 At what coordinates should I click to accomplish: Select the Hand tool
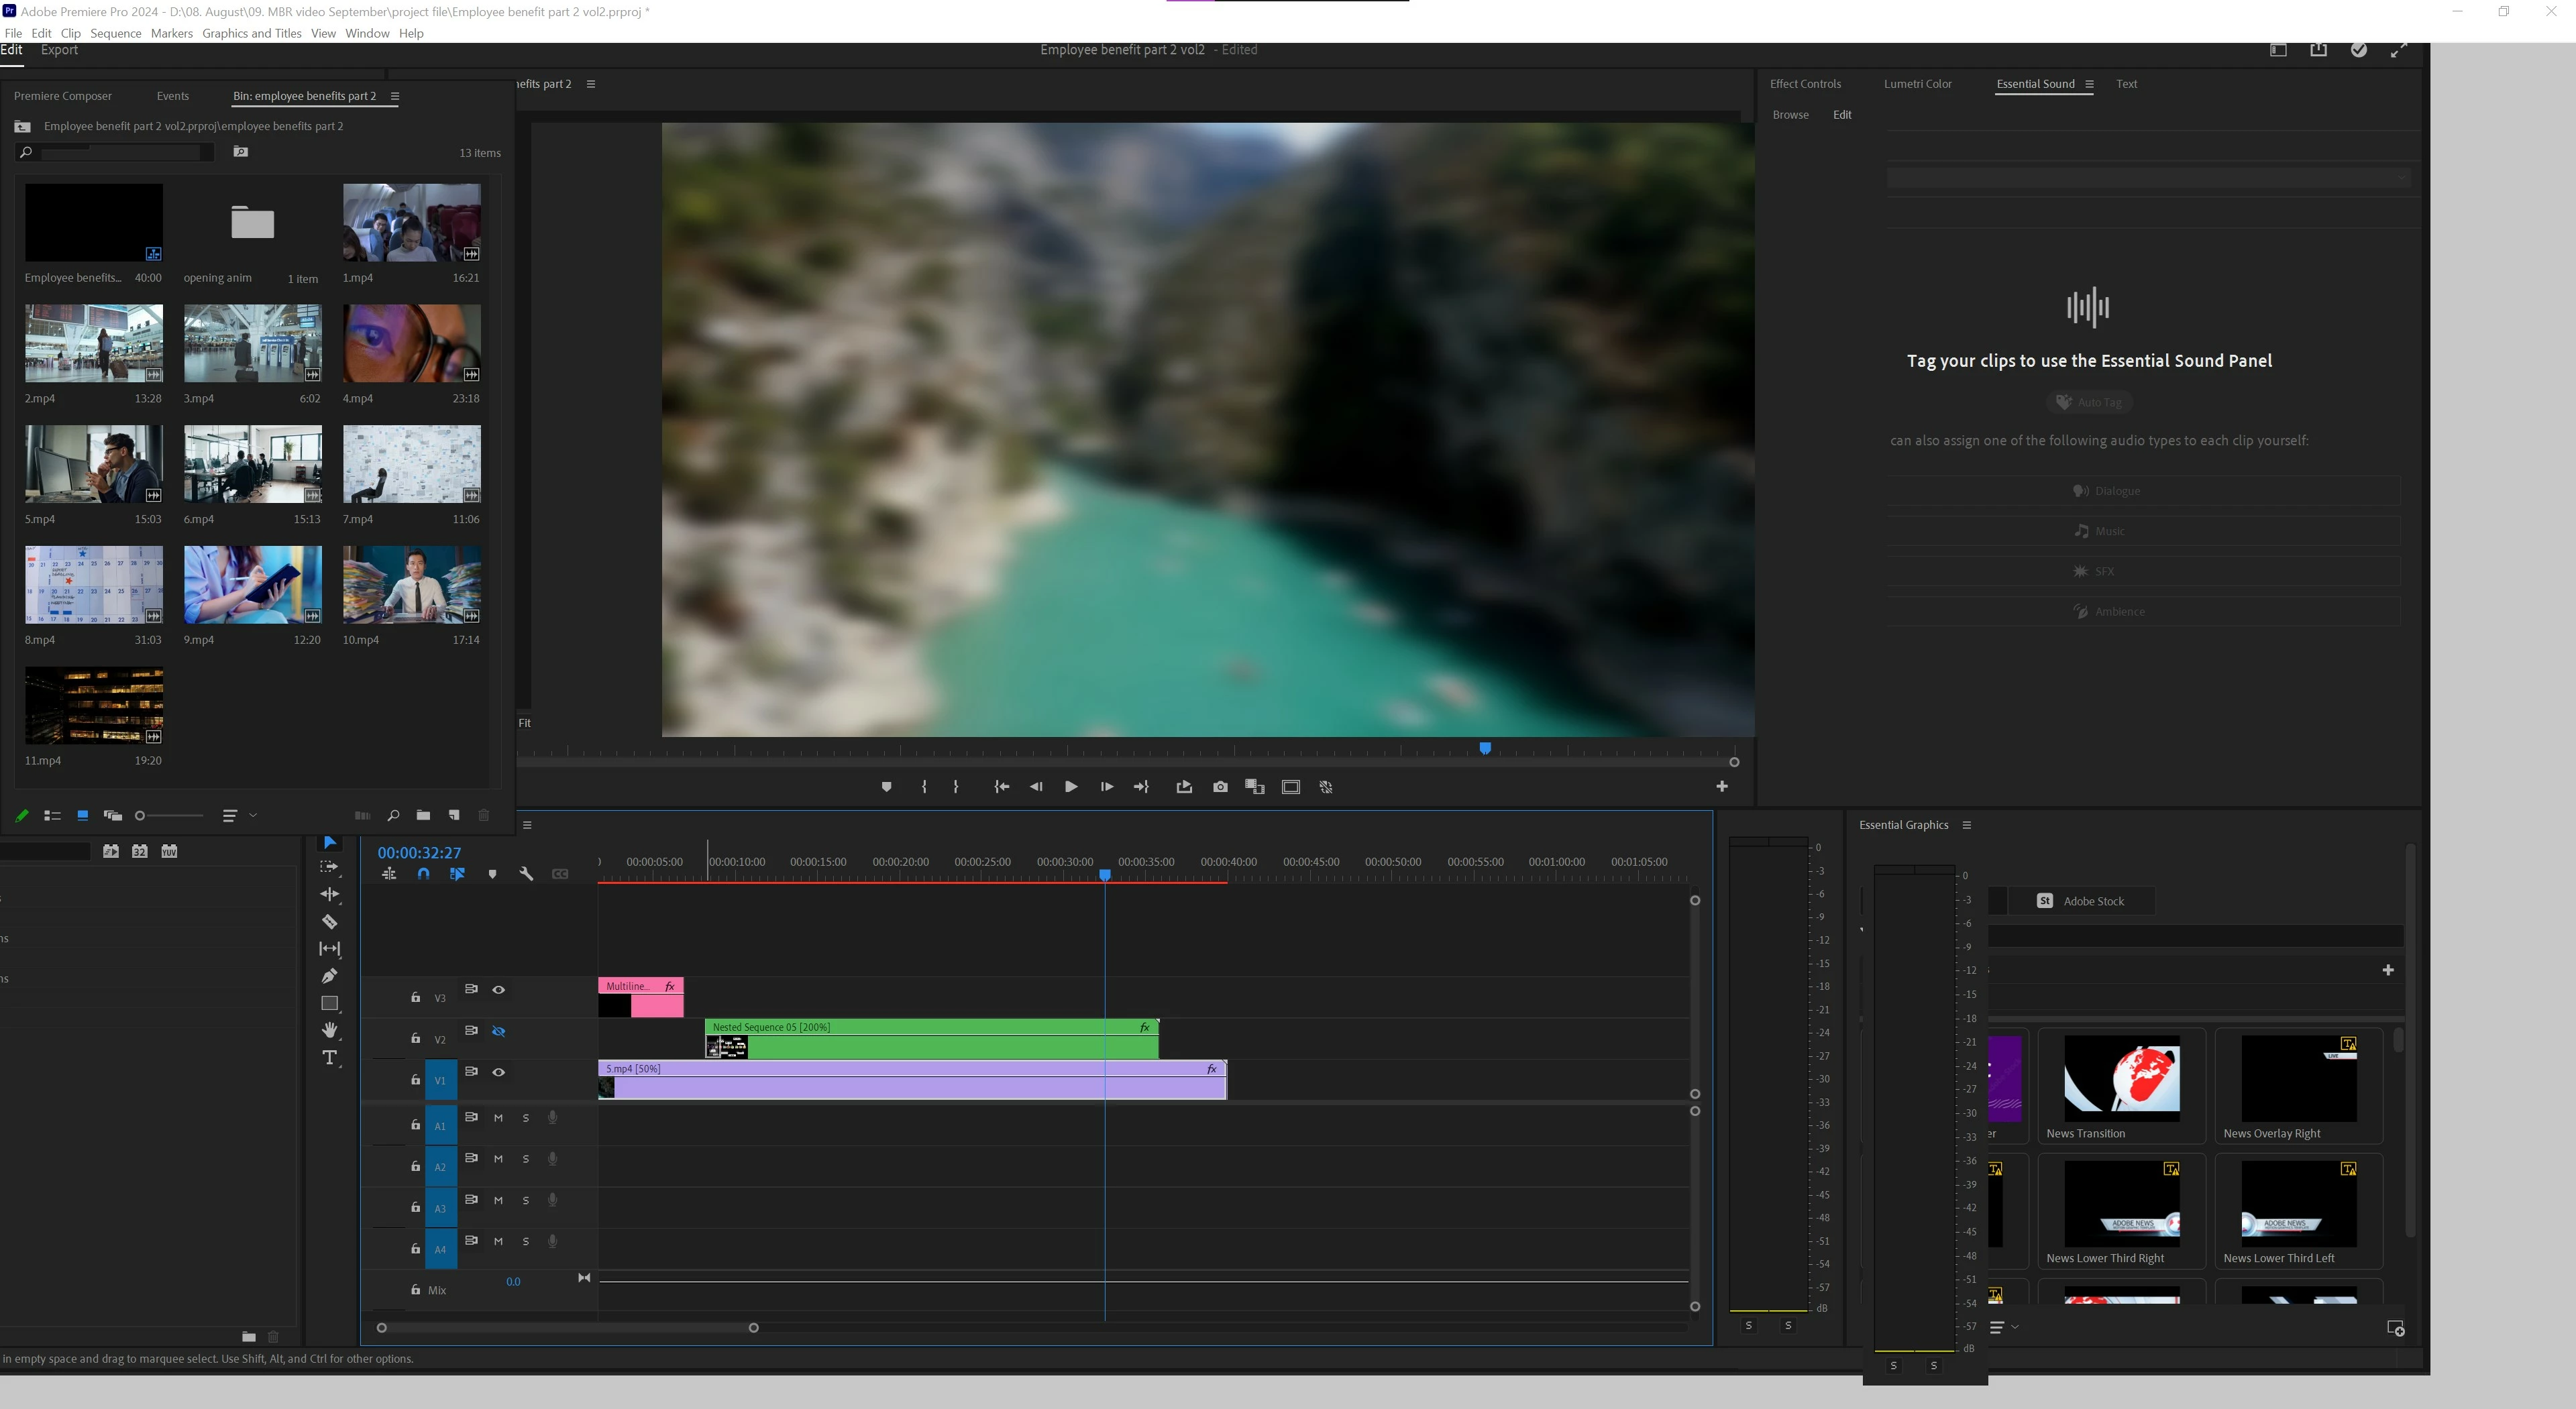(x=329, y=1030)
